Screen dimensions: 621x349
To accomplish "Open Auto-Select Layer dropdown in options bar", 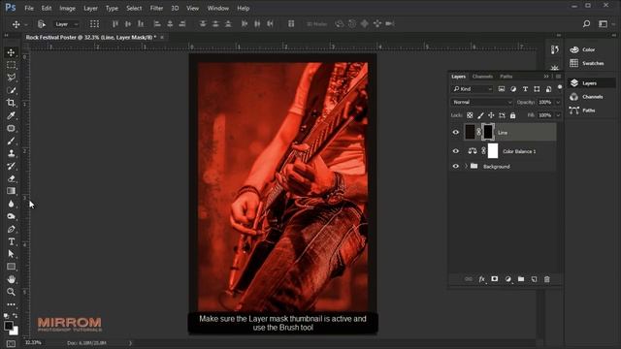I will point(66,24).
